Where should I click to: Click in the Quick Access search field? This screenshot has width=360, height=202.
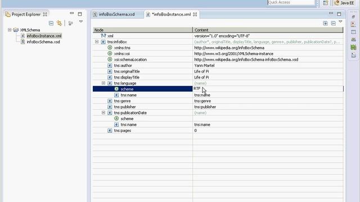(291, 2)
